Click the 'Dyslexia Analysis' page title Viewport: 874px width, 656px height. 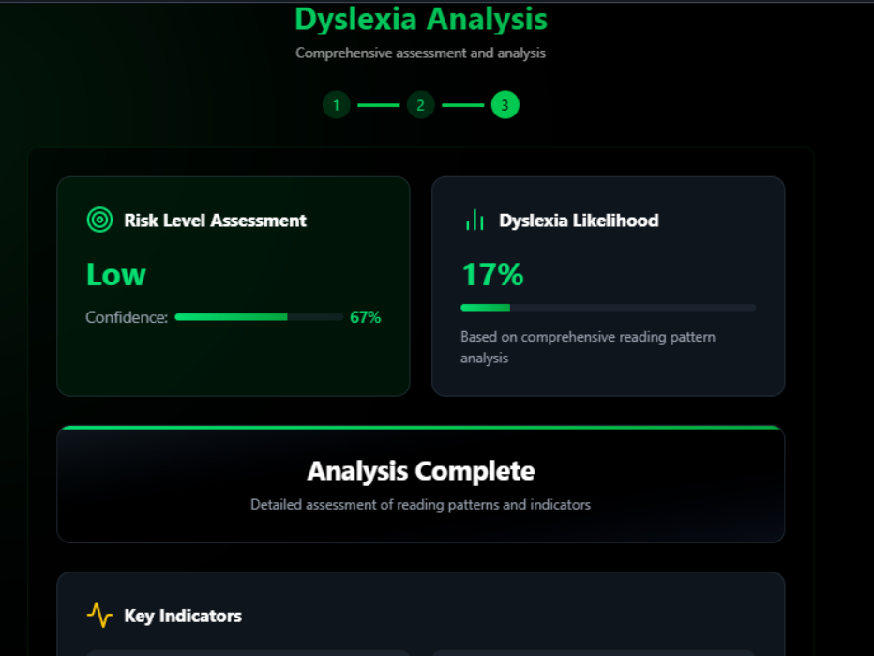click(421, 19)
